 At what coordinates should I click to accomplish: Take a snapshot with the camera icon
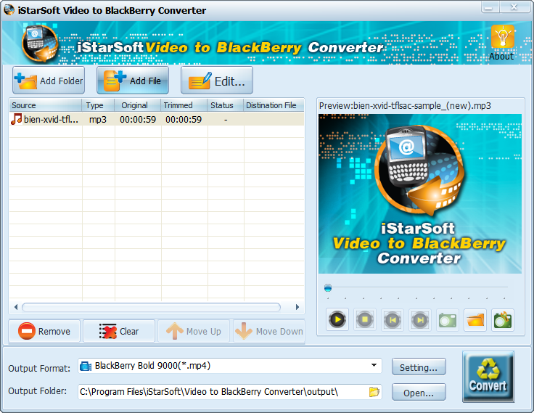[x=448, y=319]
